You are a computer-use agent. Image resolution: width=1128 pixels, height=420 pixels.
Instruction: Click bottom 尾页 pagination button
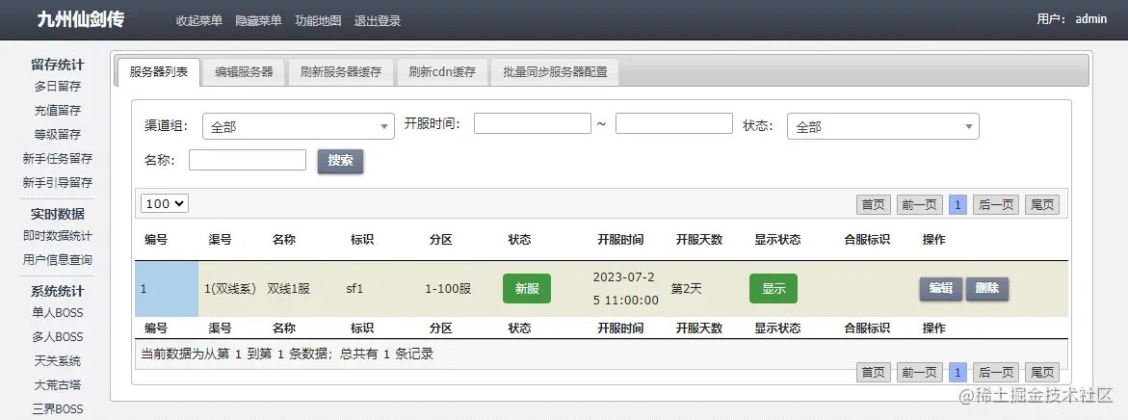pyautogui.click(x=1041, y=372)
